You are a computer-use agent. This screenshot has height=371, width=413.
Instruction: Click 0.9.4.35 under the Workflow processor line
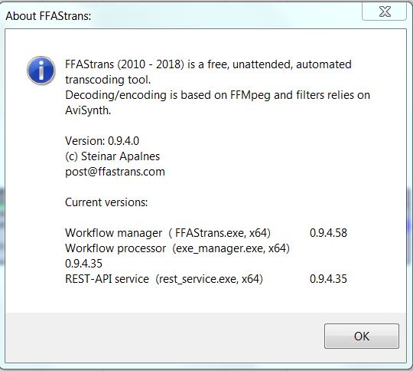(84, 264)
